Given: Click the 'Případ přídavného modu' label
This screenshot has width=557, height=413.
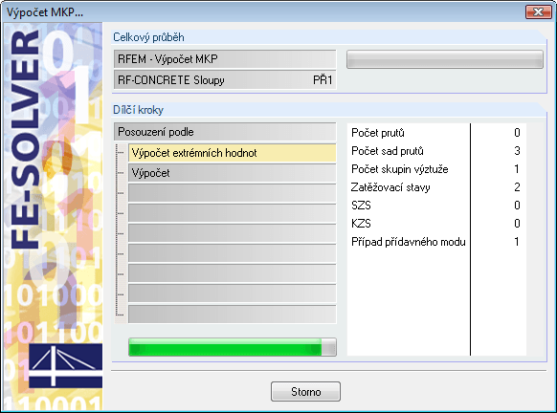Looking at the screenshot, I should (x=409, y=242).
